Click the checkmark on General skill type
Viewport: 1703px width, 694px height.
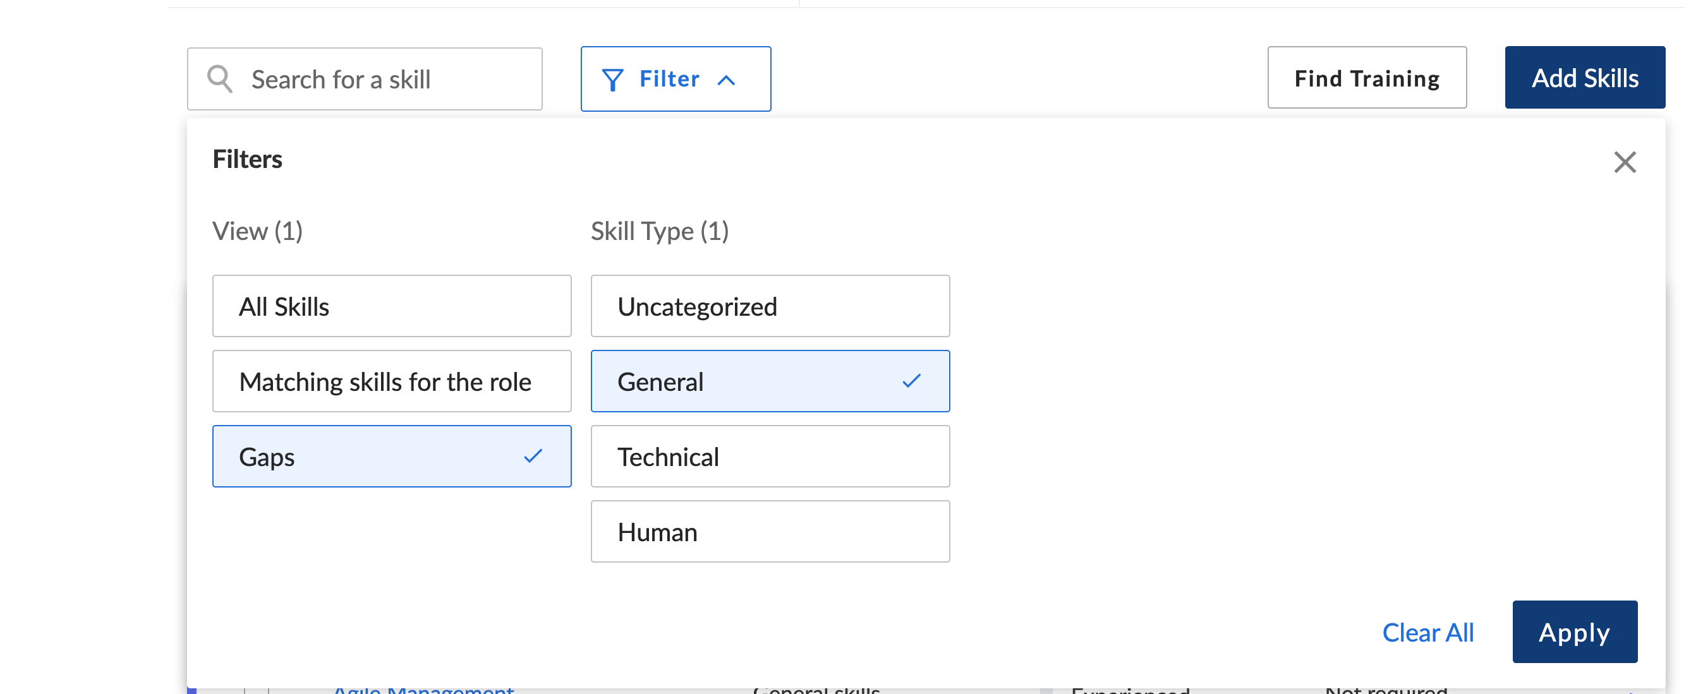tap(912, 380)
